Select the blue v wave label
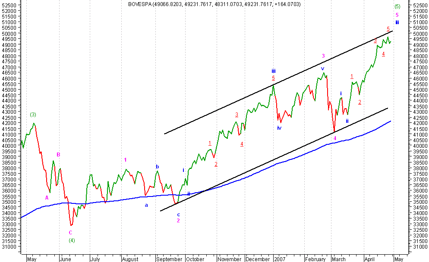The width and height of the screenshot is (429, 262). point(322,69)
